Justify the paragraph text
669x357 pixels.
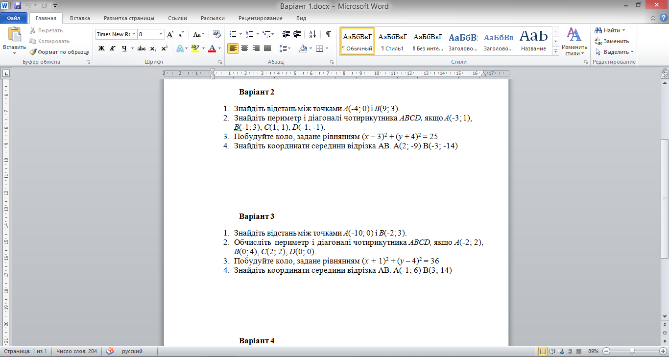[267, 48]
